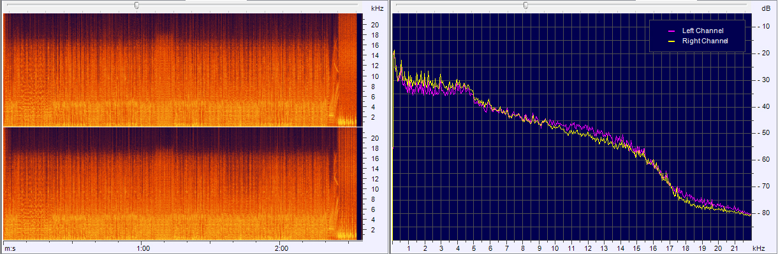778x254 pixels.
Task: Click the spectrogram slider handle at top left
Action: click(x=136, y=5)
